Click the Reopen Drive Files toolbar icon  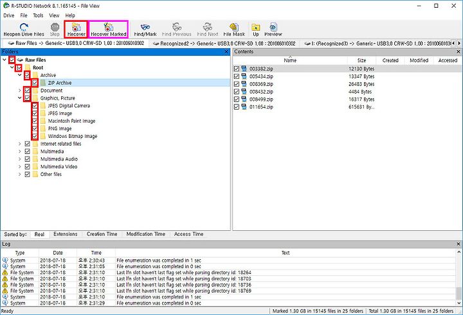pyautogui.click(x=24, y=28)
